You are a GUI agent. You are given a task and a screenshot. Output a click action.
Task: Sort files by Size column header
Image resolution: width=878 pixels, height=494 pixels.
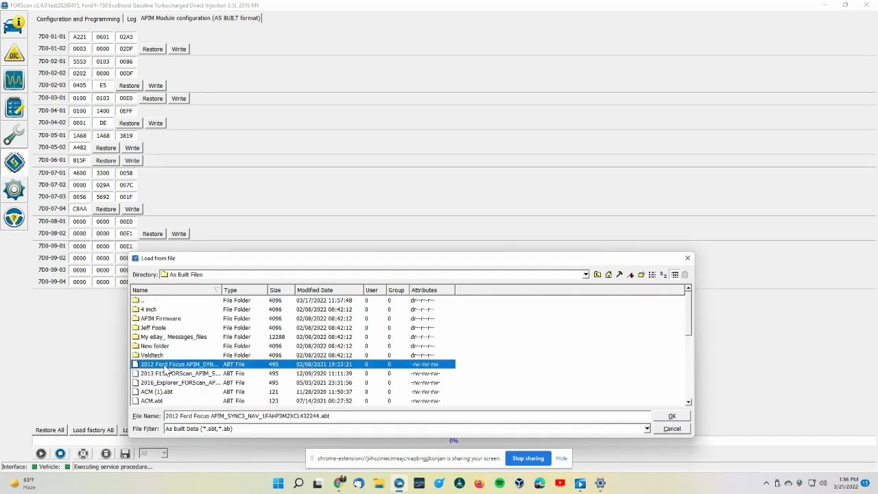click(x=281, y=290)
